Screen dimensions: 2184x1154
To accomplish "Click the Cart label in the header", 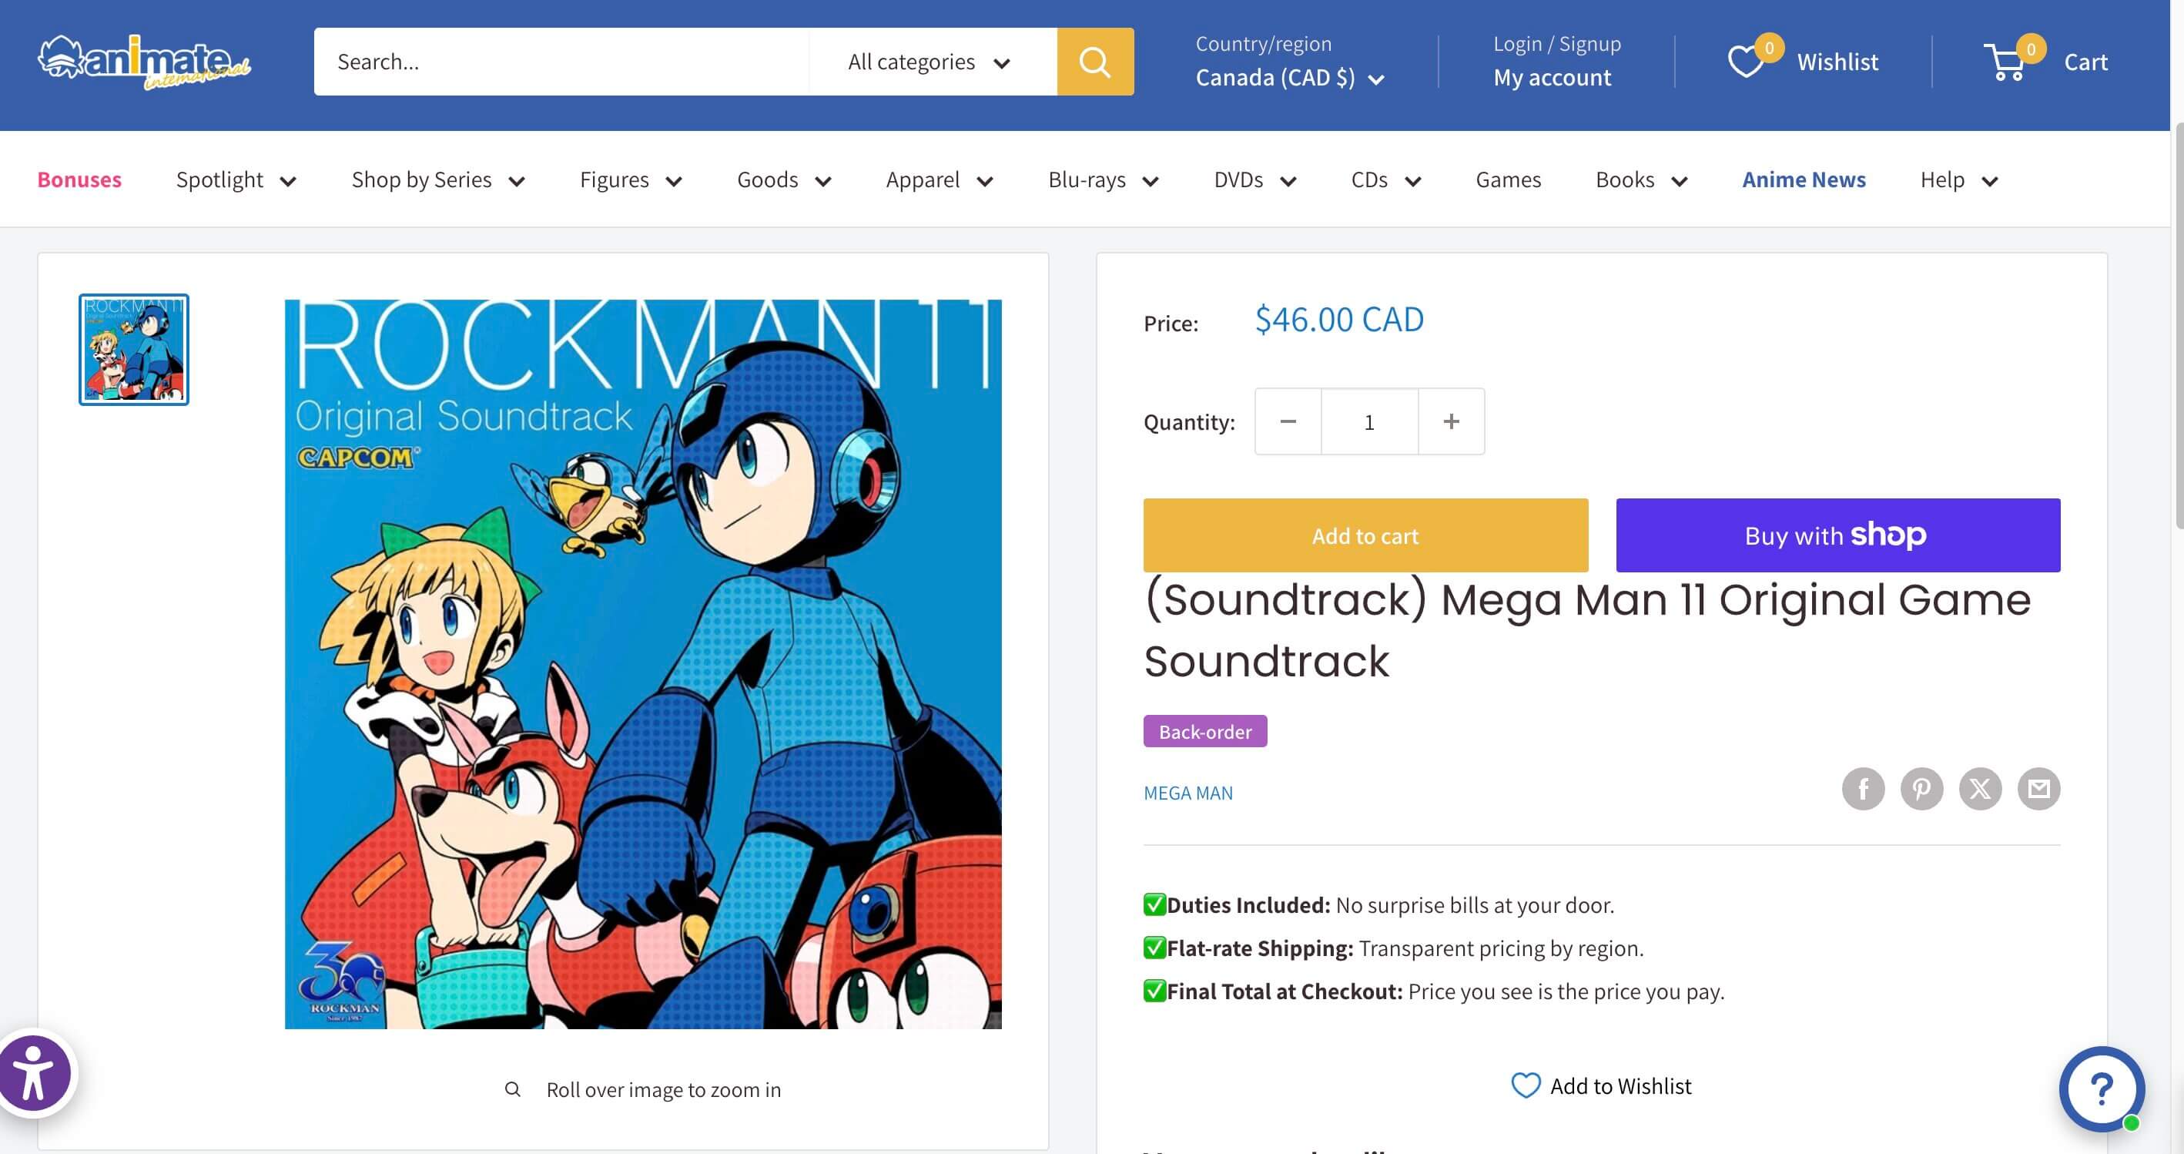I will [x=2085, y=62].
